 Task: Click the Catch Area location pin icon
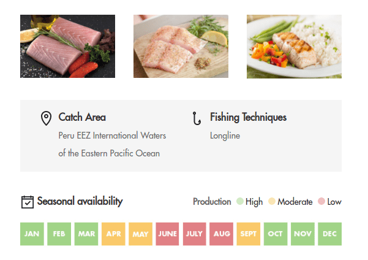pos(46,118)
